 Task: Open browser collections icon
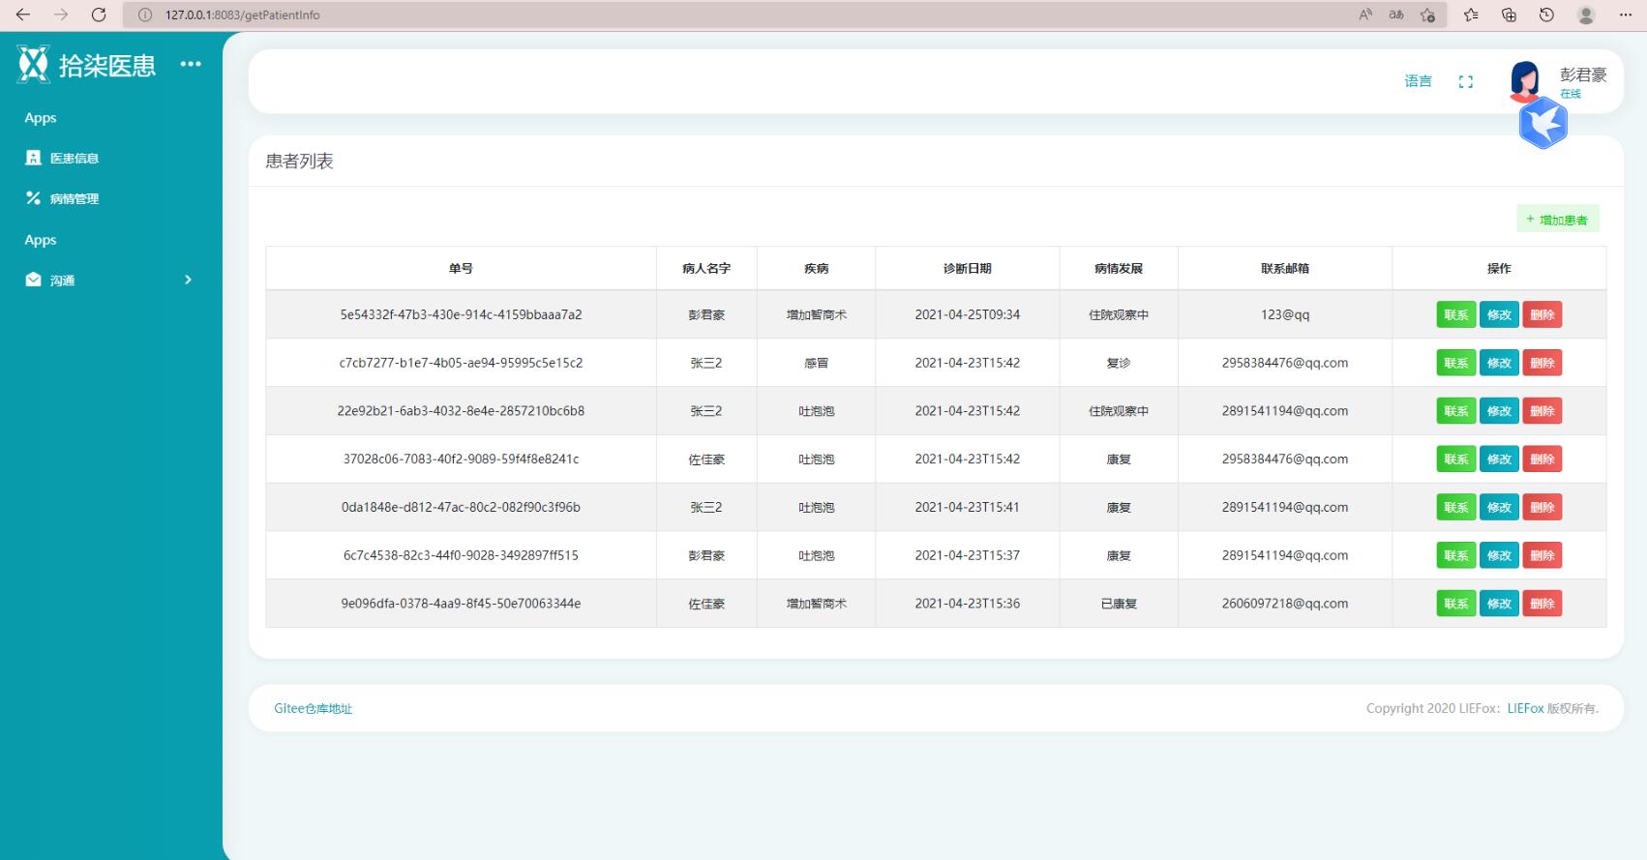(x=1509, y=15)
